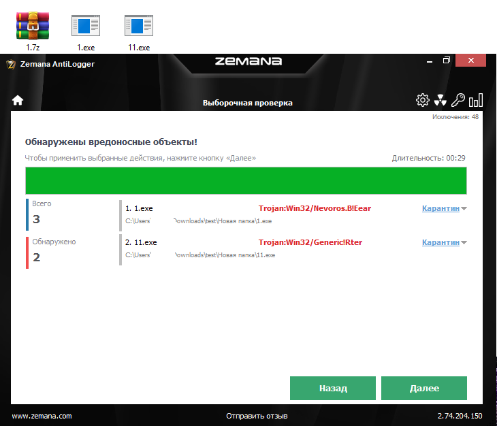
Task: Click the Обнаружено detected count 2
Action: click(x=37, y=257)
